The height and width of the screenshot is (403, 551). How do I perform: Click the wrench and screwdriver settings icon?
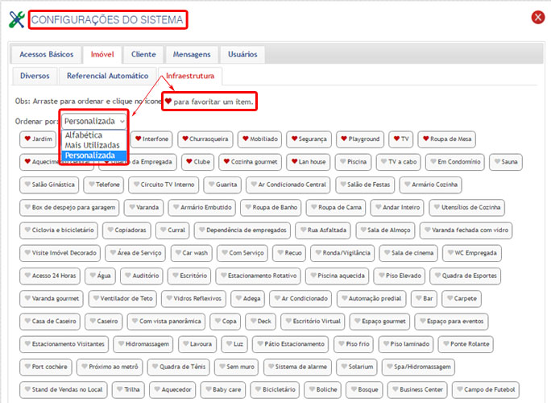tap(17, 19)
